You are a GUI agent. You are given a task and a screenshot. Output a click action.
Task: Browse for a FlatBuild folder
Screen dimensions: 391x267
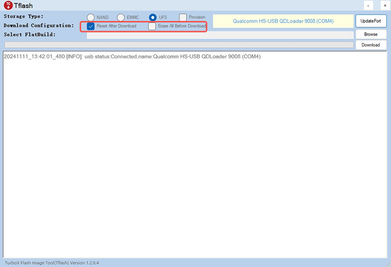(371, 34)
